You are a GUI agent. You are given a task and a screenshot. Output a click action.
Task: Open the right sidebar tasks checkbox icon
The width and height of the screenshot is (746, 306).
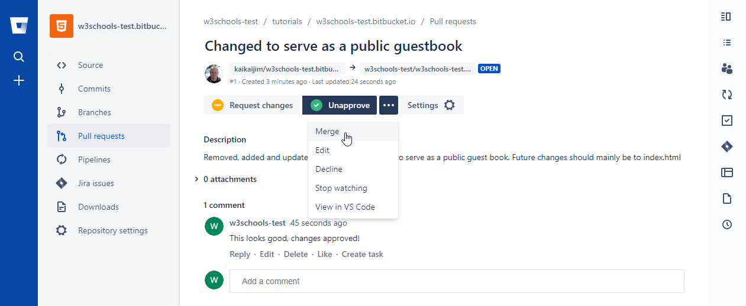click(x=727, y=121)
